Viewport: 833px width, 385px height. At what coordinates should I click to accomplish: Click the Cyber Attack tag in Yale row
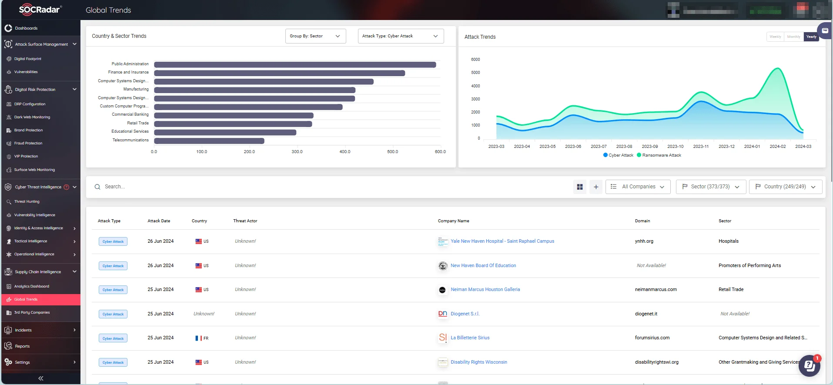(x=113, y=241)
